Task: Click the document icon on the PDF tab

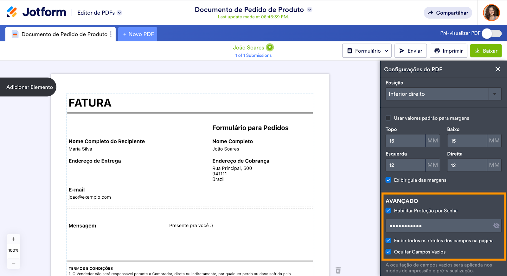Action: [x=15, y=34]
